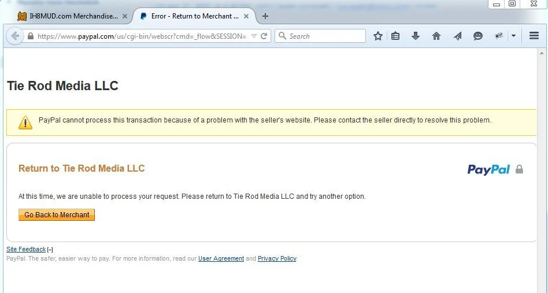The image size is (548, 293).
Task: Go to the home page icon
Action: click(x=436, y=36)
